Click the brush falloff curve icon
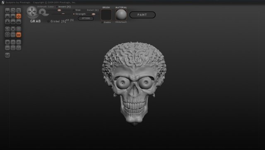The height and width of the screenshot is (150, 265). click(43, 12)
